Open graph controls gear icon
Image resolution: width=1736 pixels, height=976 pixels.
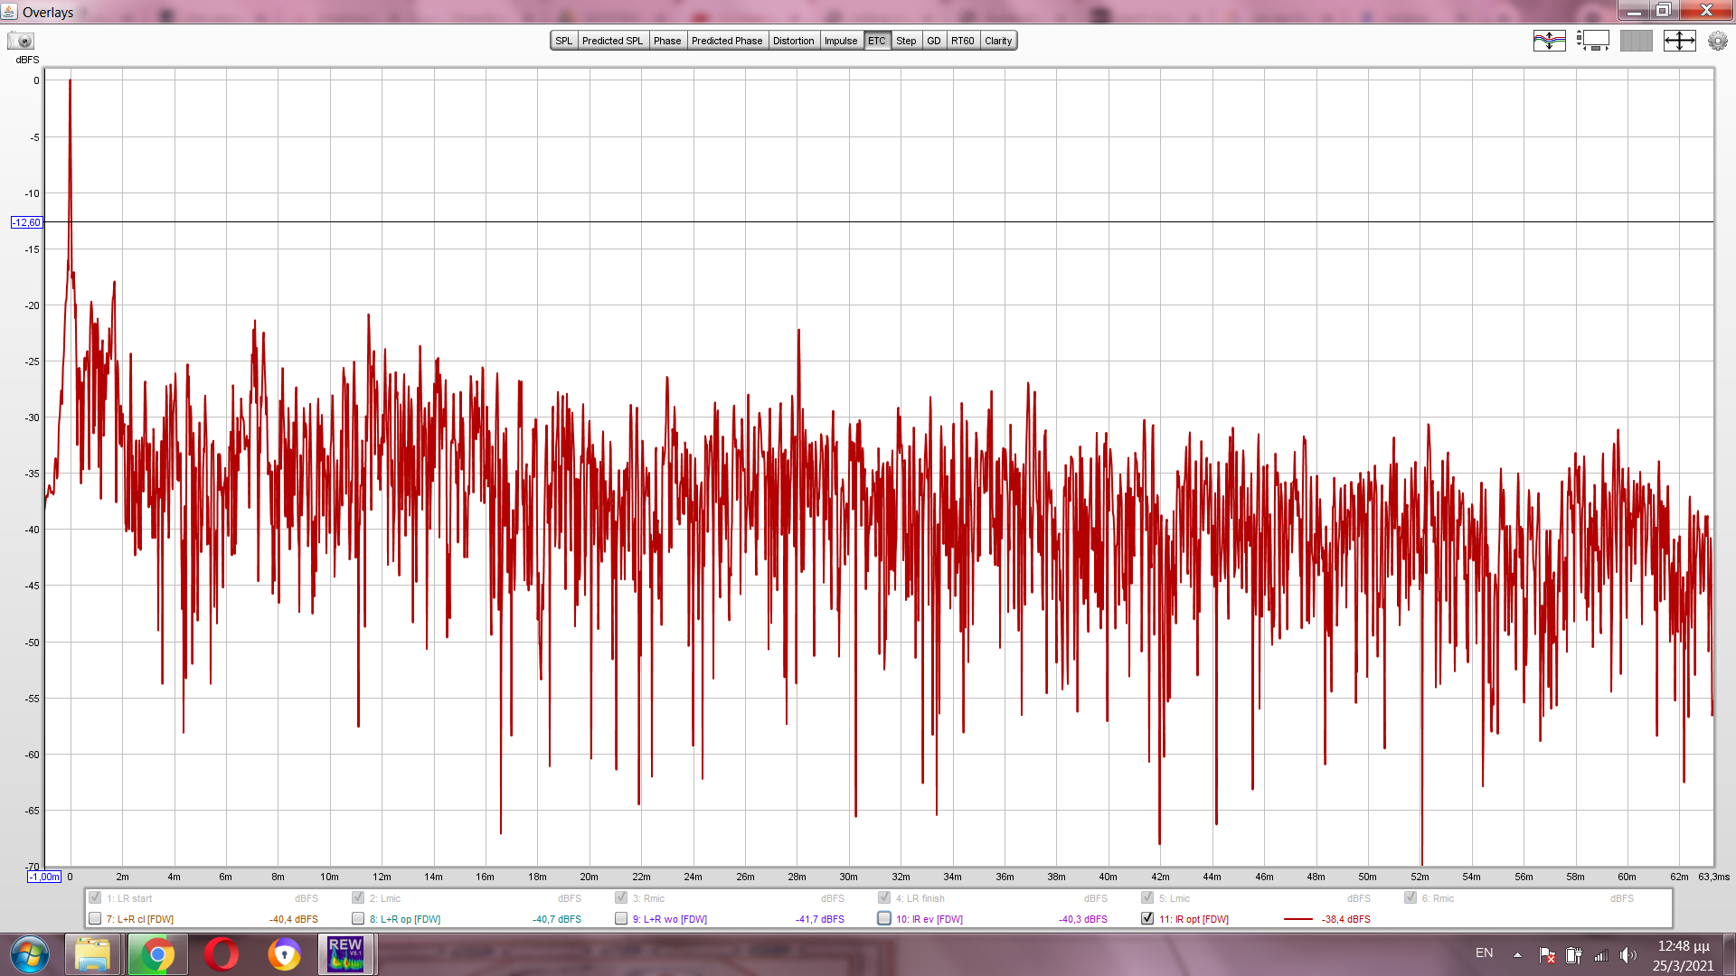[1717, 41]
